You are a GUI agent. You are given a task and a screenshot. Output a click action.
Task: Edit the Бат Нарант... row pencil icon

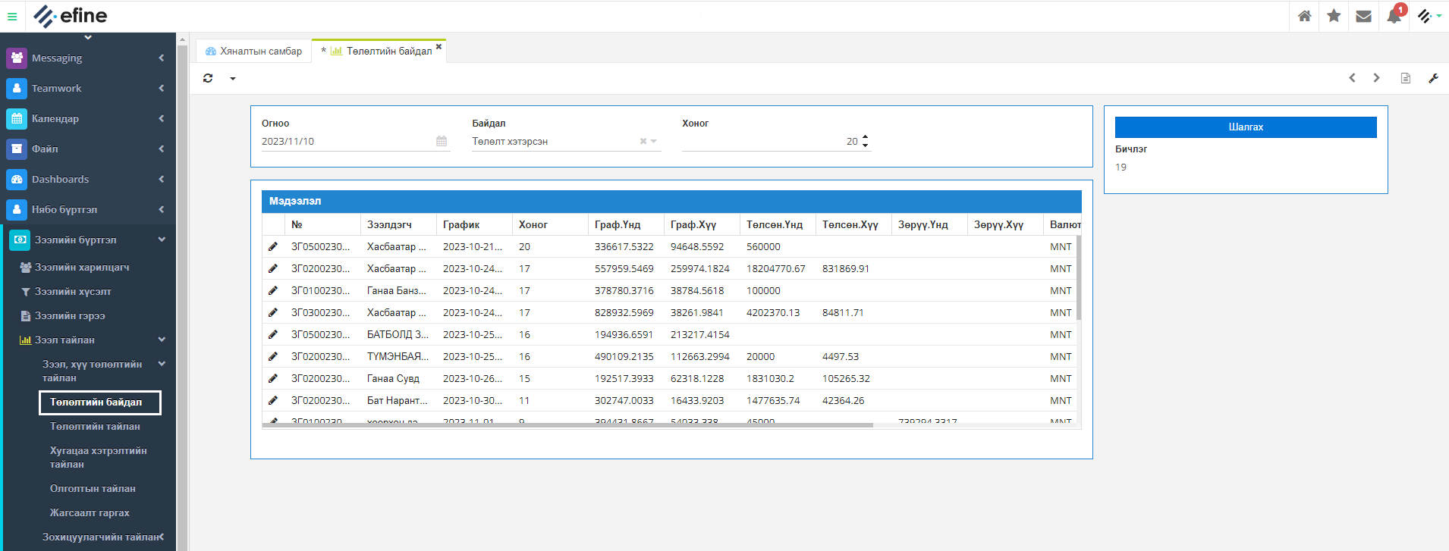pos(273,400)
